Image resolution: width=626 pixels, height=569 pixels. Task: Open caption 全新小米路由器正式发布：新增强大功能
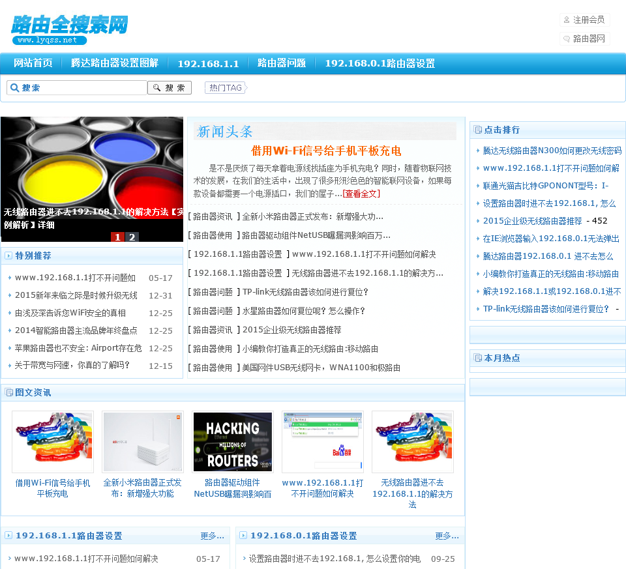coord(143,488)
